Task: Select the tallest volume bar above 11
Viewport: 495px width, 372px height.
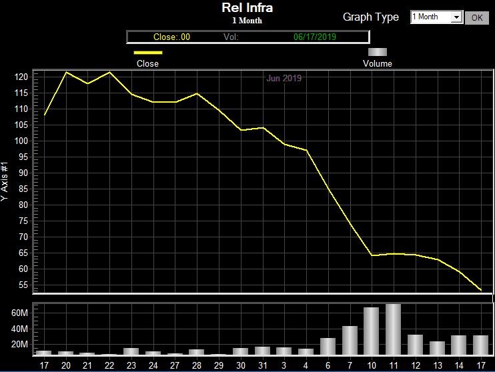Action: click(x=393, y=329)
